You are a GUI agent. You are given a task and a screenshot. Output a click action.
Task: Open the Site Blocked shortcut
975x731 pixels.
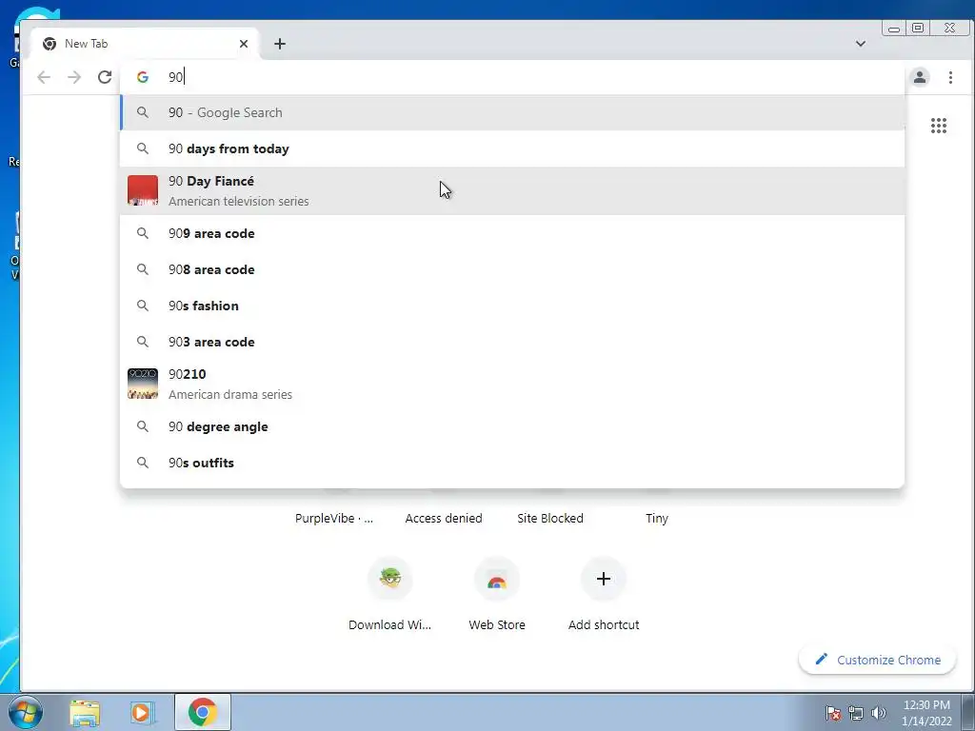pyautogui.click(x=550, y=518)
